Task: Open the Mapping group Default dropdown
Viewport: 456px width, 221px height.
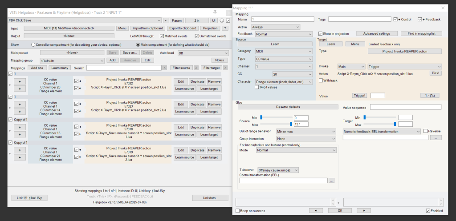Action: (72, 60)
